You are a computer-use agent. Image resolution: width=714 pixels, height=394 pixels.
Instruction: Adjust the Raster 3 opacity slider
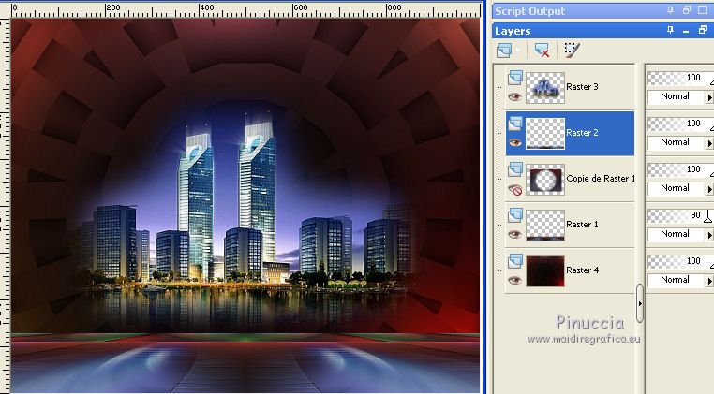click(x=680, y=79)
